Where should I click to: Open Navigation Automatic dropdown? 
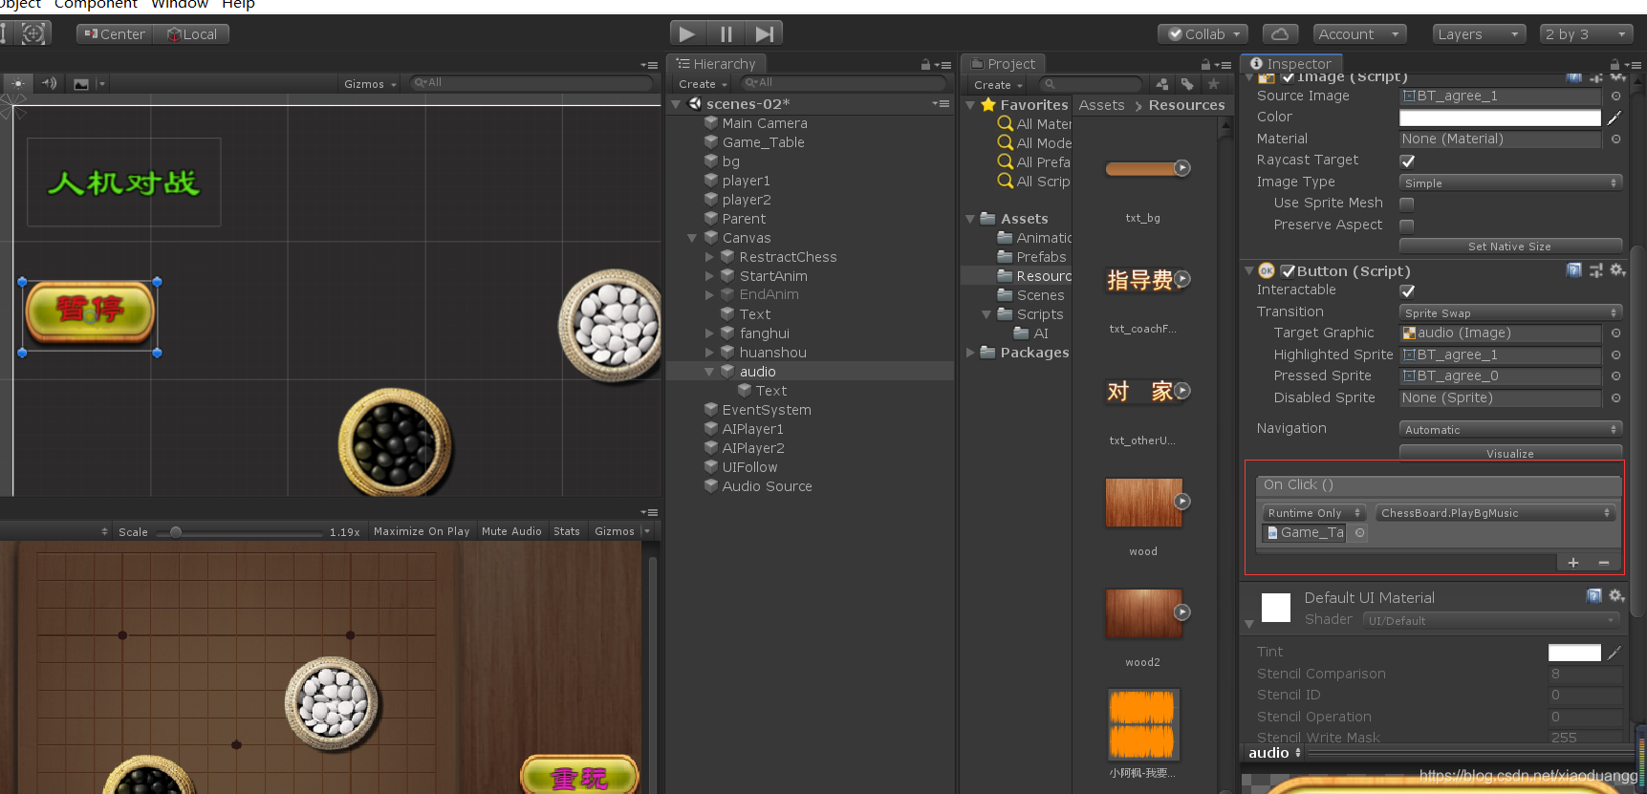coord(1510,429)
